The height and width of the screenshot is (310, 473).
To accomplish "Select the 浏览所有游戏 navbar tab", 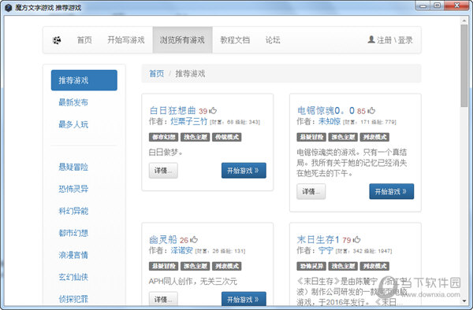I will click(182, 40).
